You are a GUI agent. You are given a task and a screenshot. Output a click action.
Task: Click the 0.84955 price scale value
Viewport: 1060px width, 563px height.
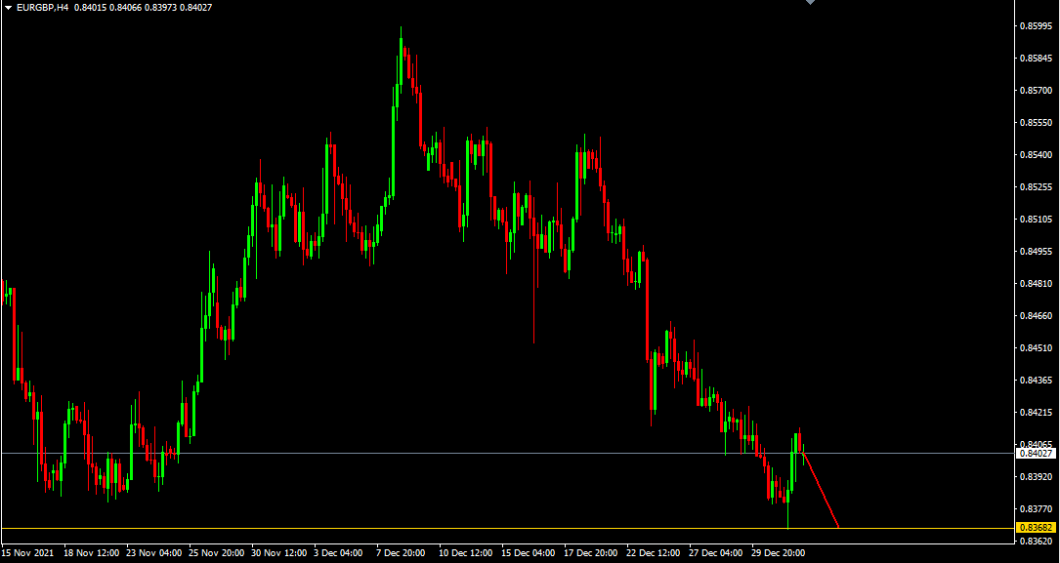(x=1037, y=251)
